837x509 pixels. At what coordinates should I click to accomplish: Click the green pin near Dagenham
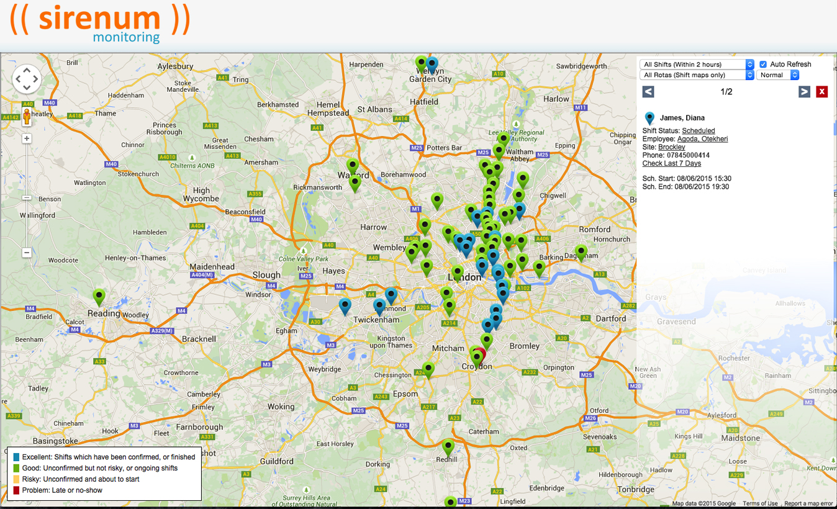(x=581, y=252)
